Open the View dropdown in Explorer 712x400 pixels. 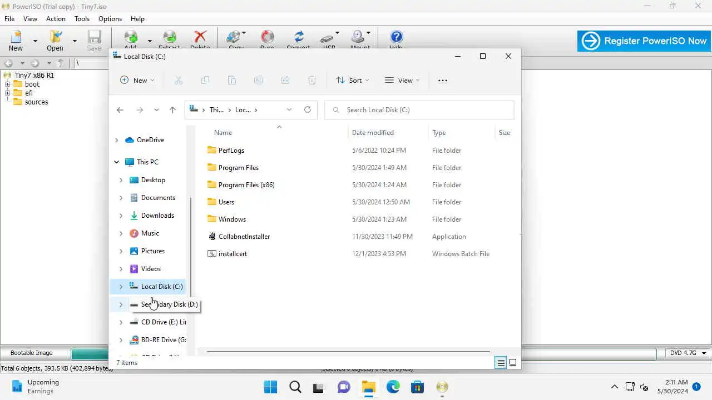402,81
